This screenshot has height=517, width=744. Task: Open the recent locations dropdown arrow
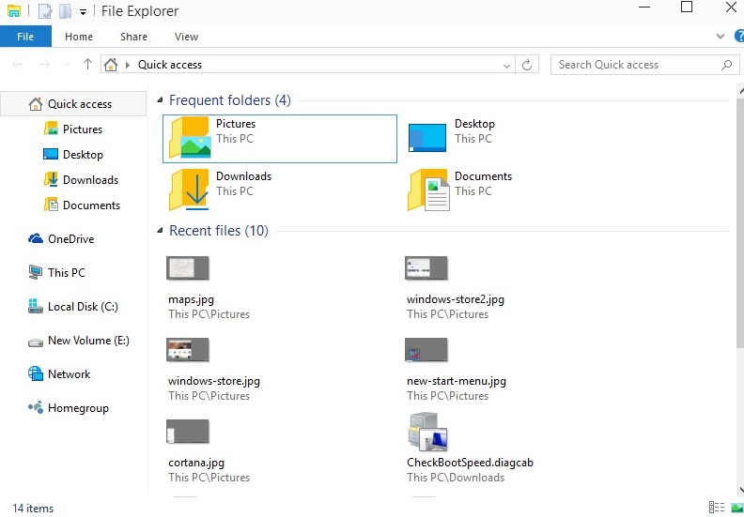coord(67,65)
